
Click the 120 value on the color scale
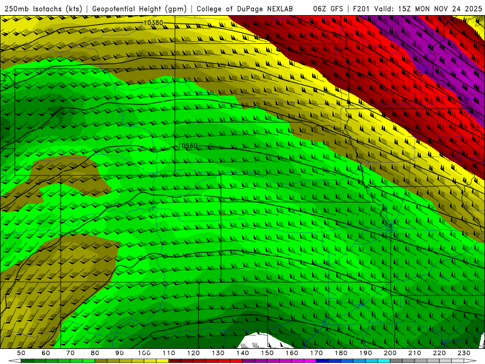[x=193, y=353]
